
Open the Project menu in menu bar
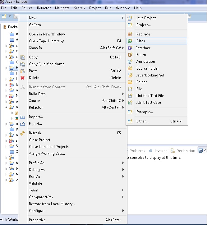coord(95,8)
